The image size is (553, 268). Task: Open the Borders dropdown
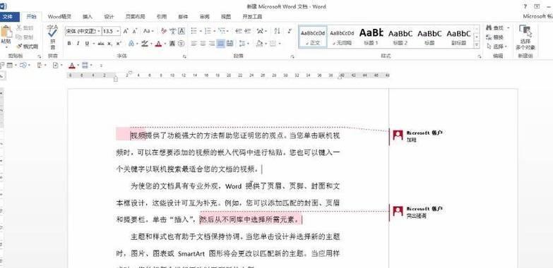tap(280, 44)
